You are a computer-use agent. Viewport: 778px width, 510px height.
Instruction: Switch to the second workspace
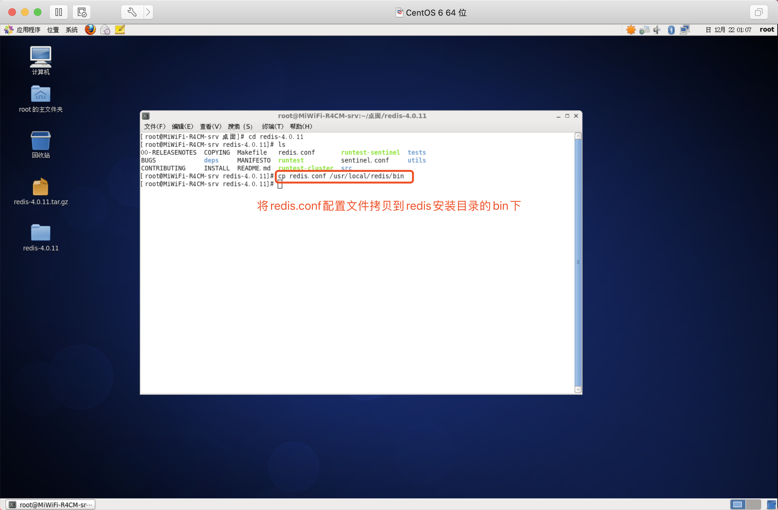pyautogui.click(x=753, y=505)
